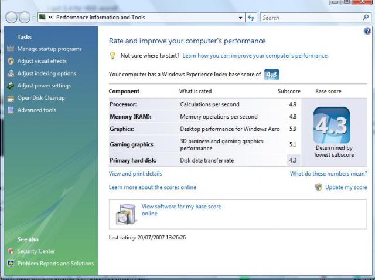Click the search magnifier icon

[366, 17]
